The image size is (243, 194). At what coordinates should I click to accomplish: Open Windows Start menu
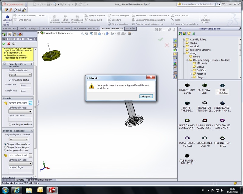(x=5, y=190)
